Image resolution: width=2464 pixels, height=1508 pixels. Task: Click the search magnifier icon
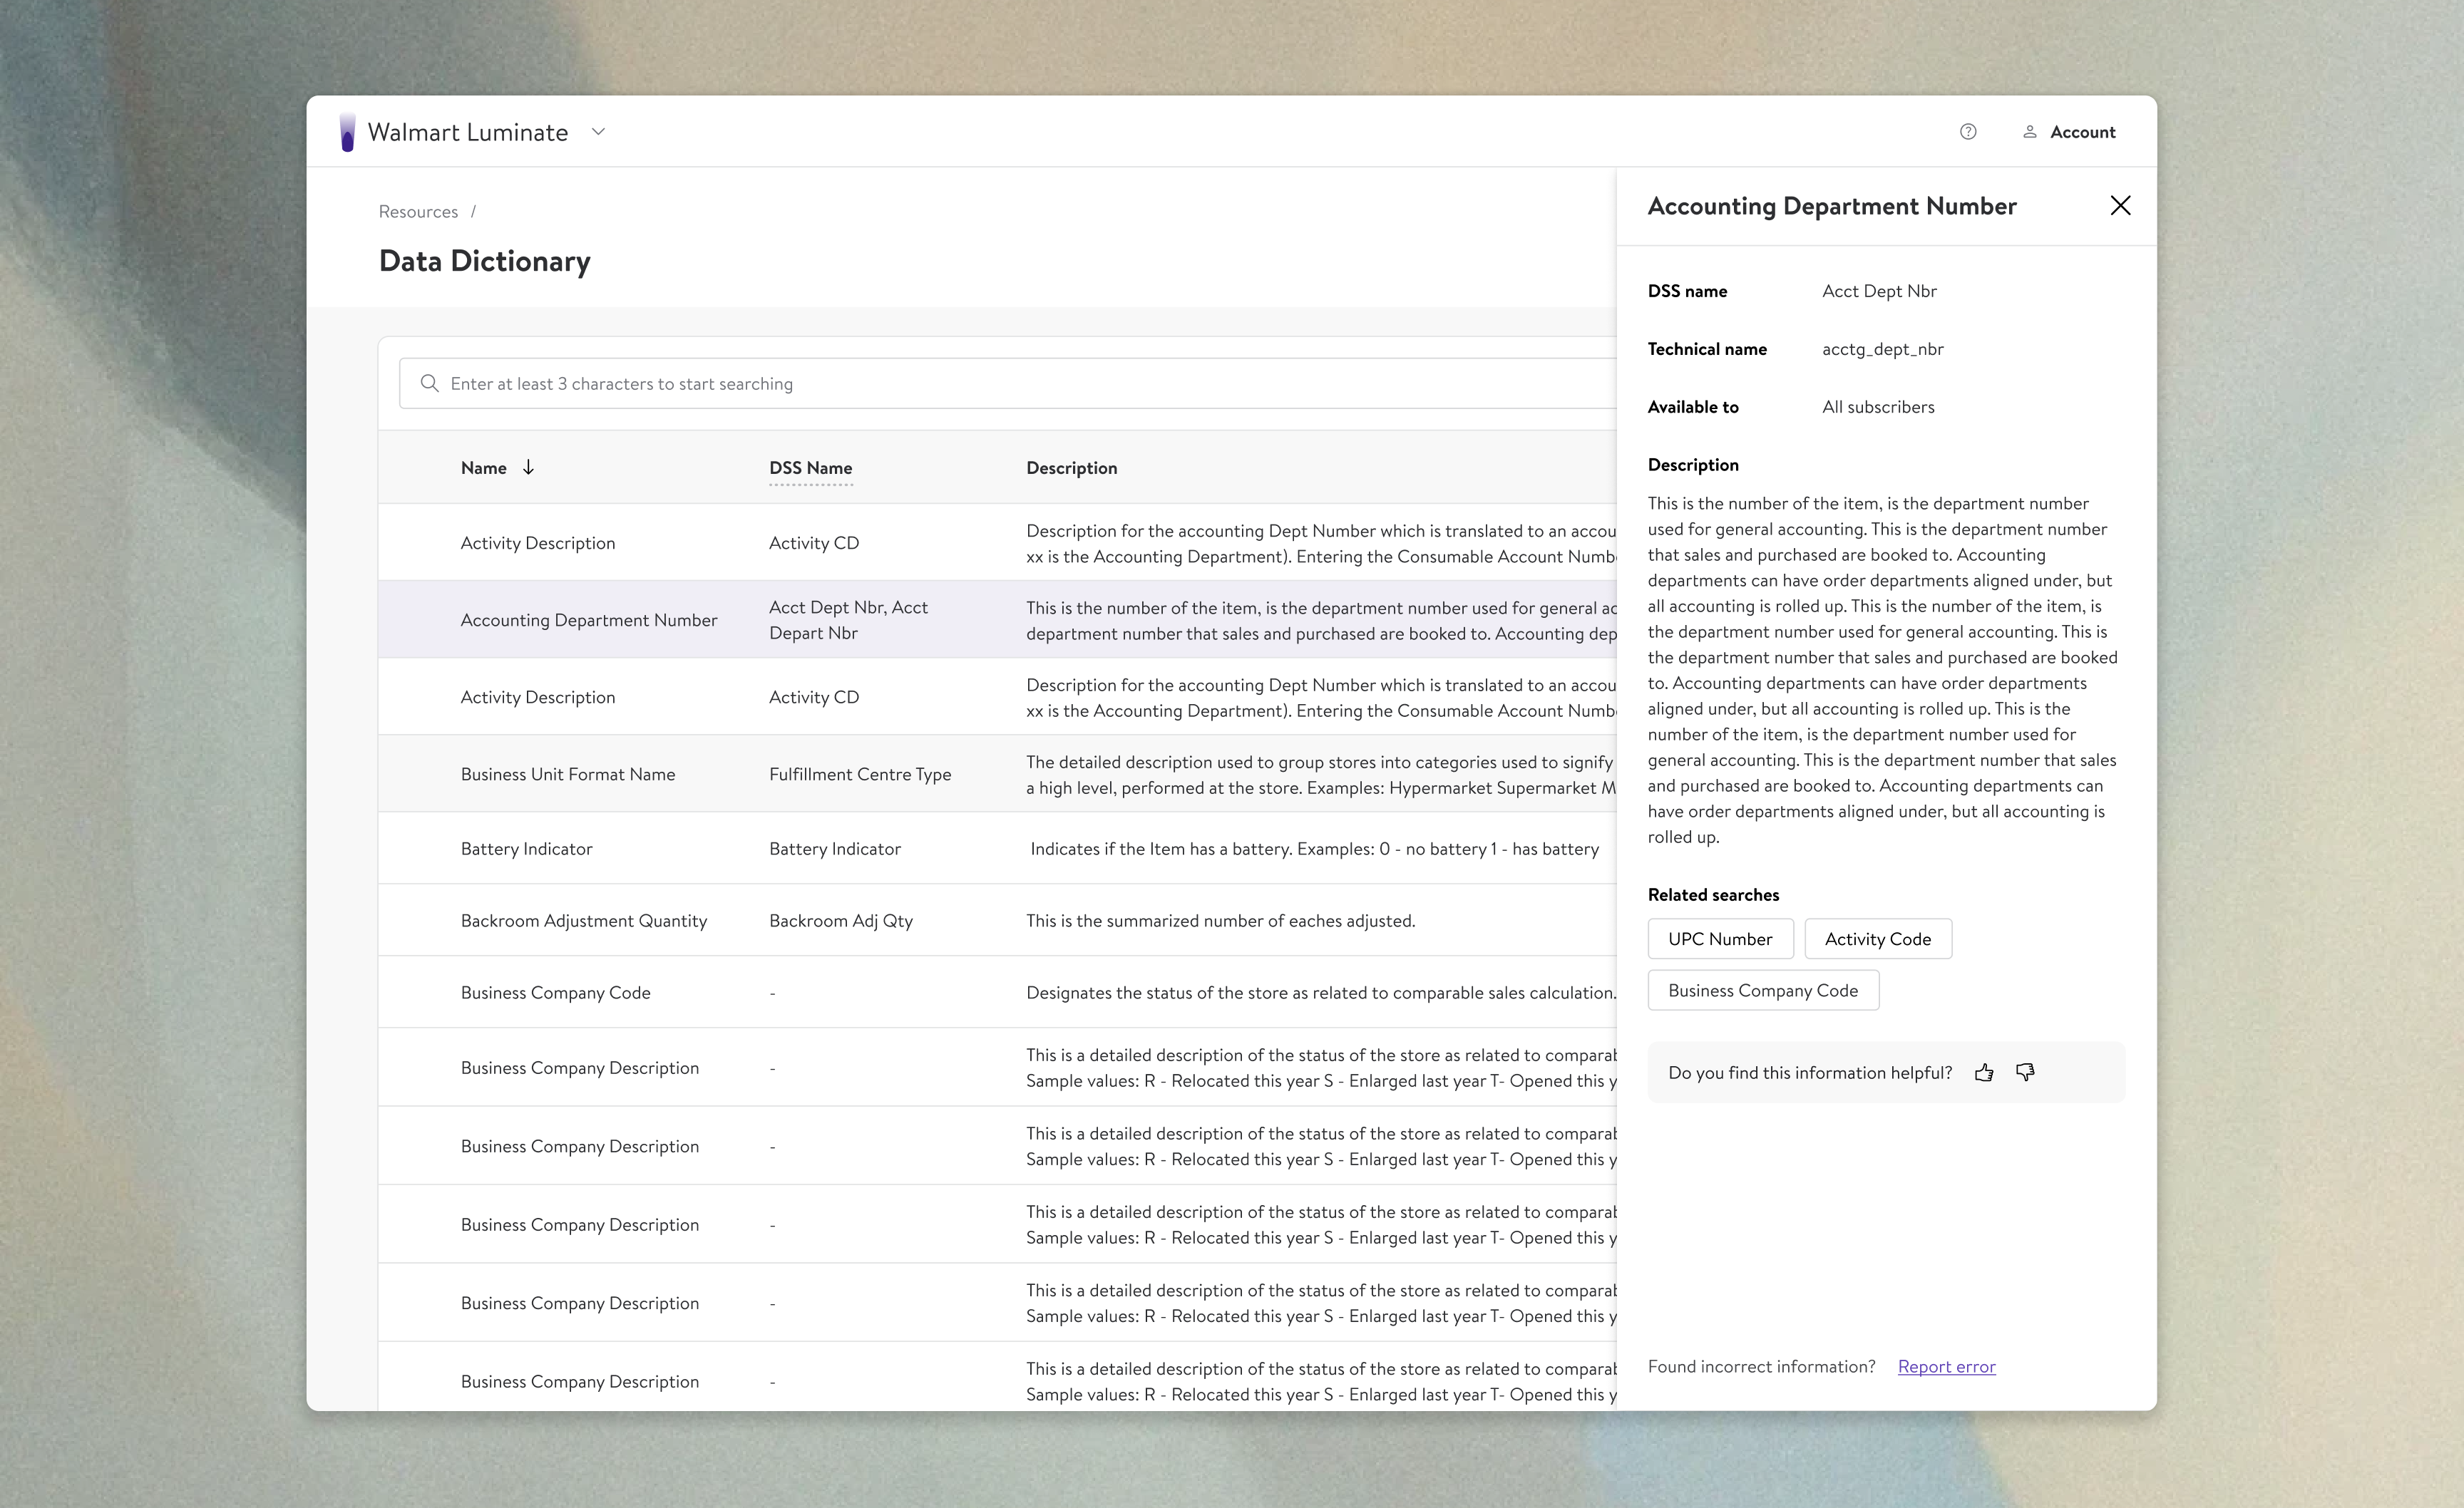point(429,383)
